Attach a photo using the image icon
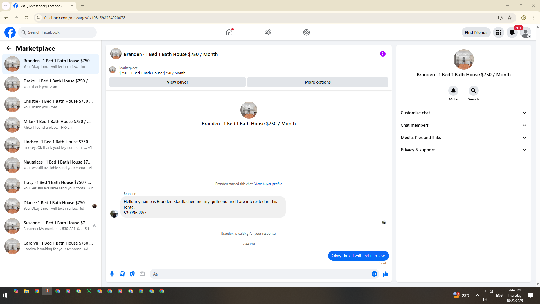540x304 pixels. pyautogui.click(x=122, y=274)
